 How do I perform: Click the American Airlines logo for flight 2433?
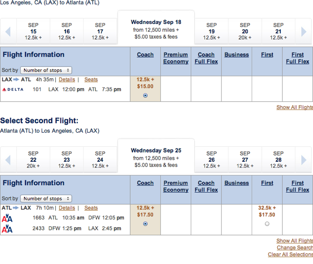[x=7, y=229]
